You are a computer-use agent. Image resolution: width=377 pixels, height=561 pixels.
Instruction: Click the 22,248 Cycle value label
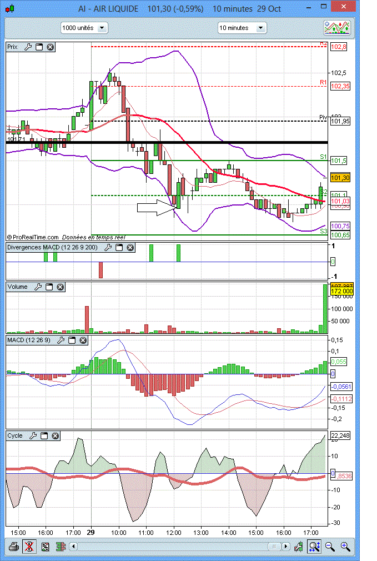point(340,436)
